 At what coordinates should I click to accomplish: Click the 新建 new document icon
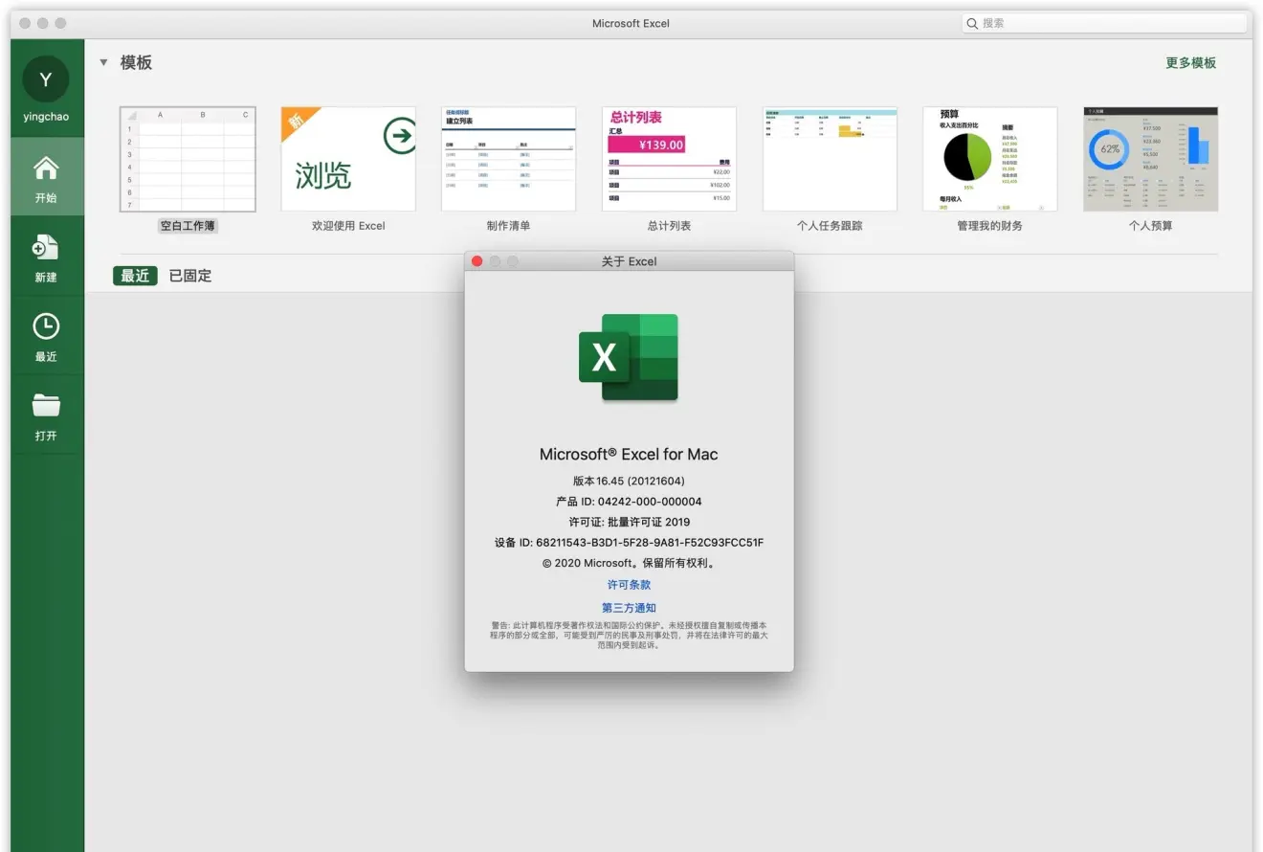click(x=46, y=248)
